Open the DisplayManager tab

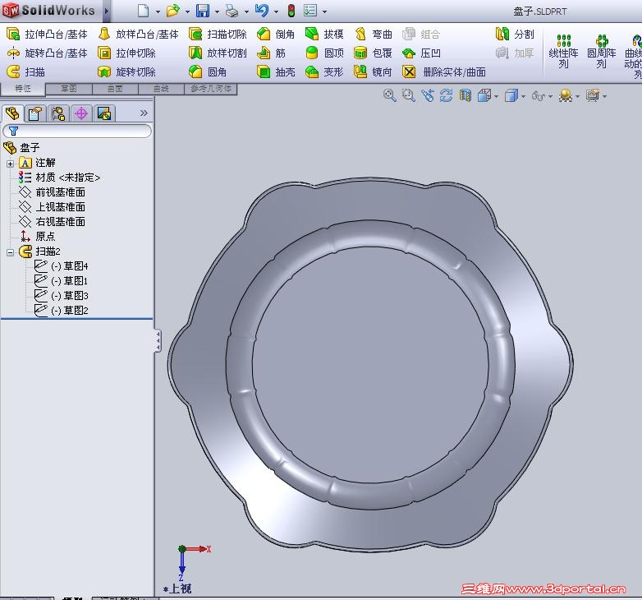point(104,113)
